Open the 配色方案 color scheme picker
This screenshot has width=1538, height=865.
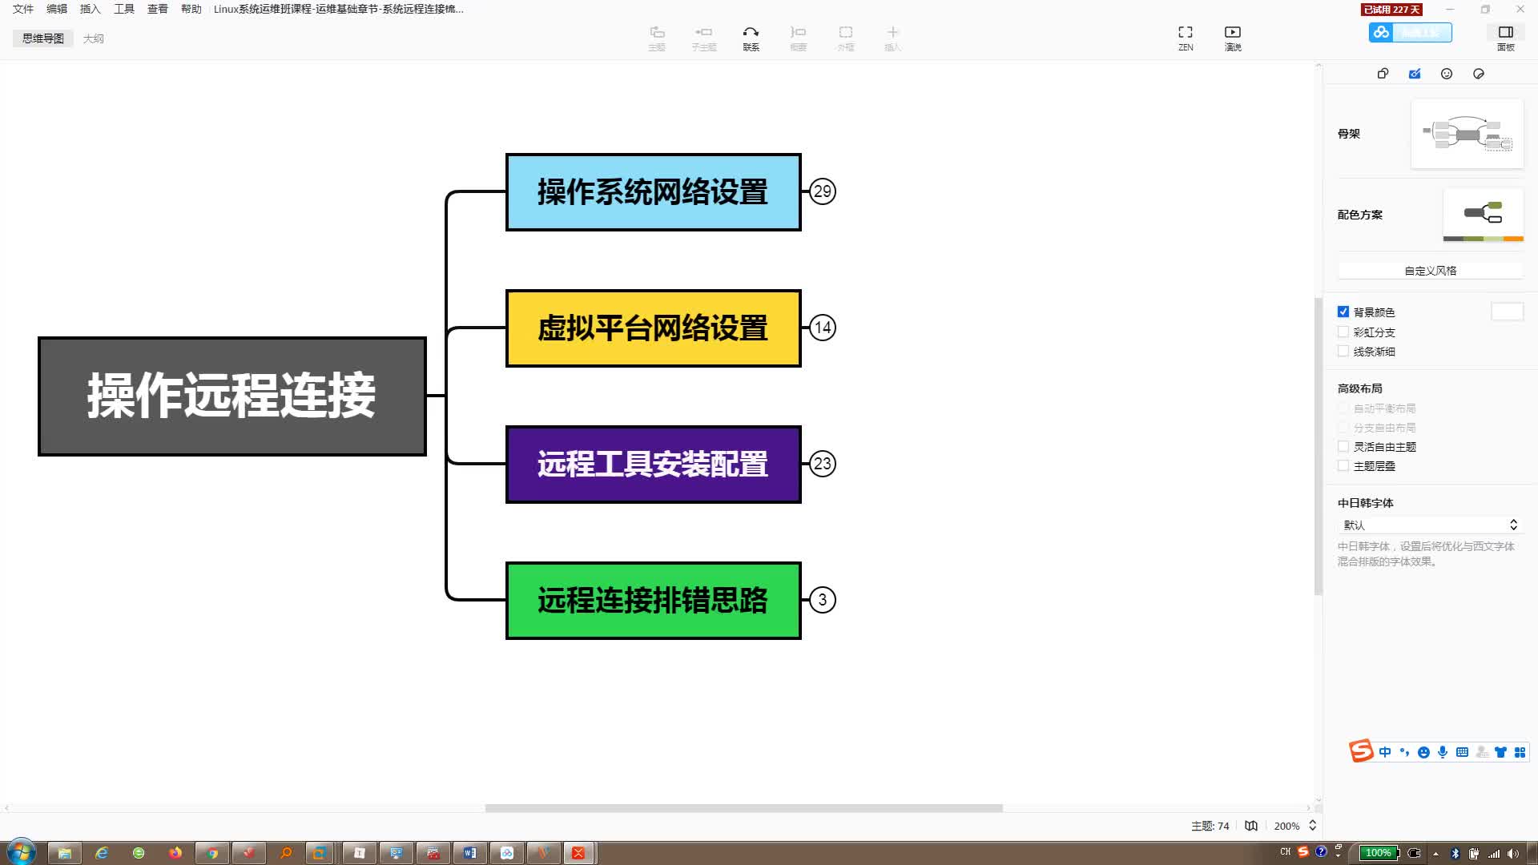tap(1483, 215)
